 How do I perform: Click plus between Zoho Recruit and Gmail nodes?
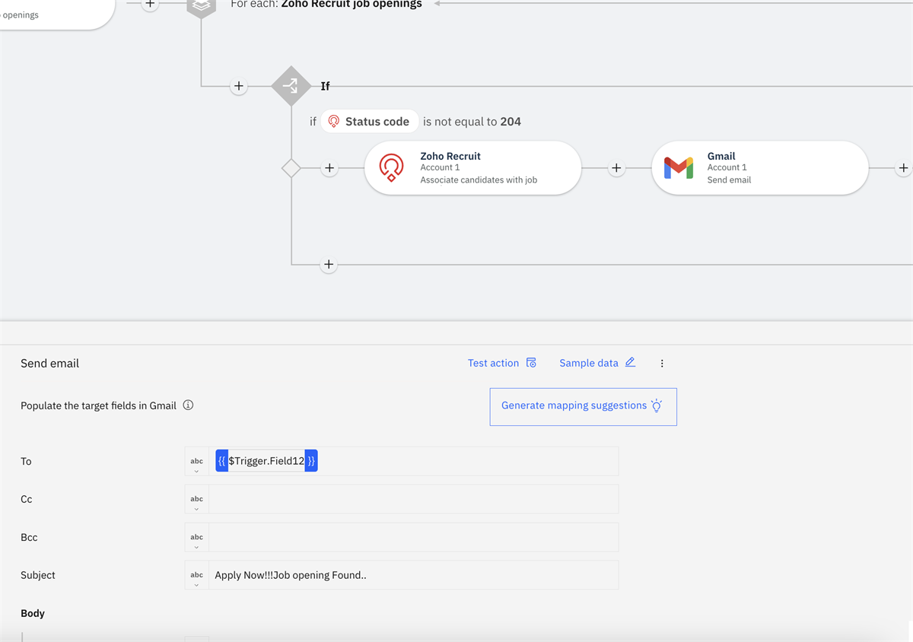tap(616, 168)
